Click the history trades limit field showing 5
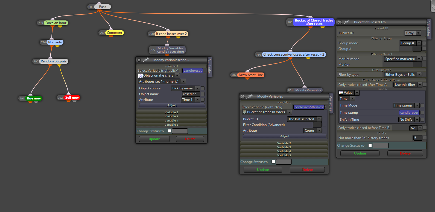Screen dimensions: 435x212 418,138
